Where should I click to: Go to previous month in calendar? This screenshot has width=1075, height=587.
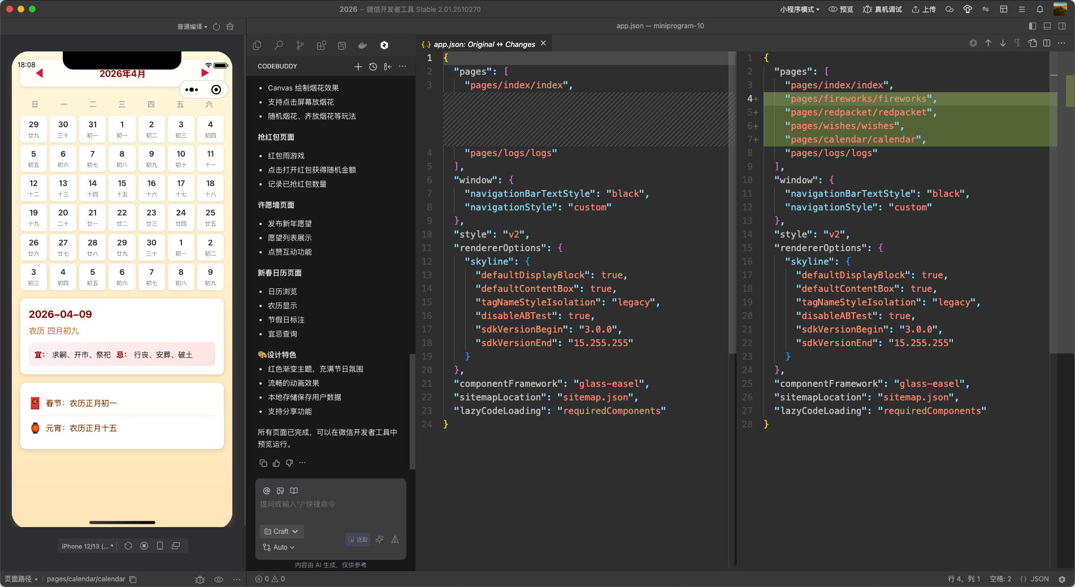pos(40,73)
